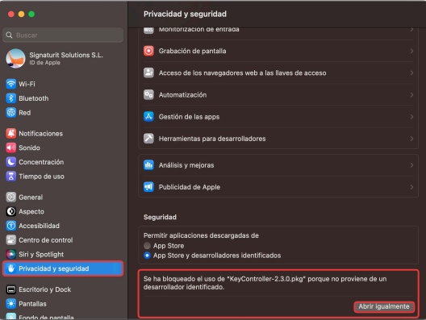Click the Apple ID profile avatar
The height and width of the screenshot is (320, 426).
(x=15, y=58)
